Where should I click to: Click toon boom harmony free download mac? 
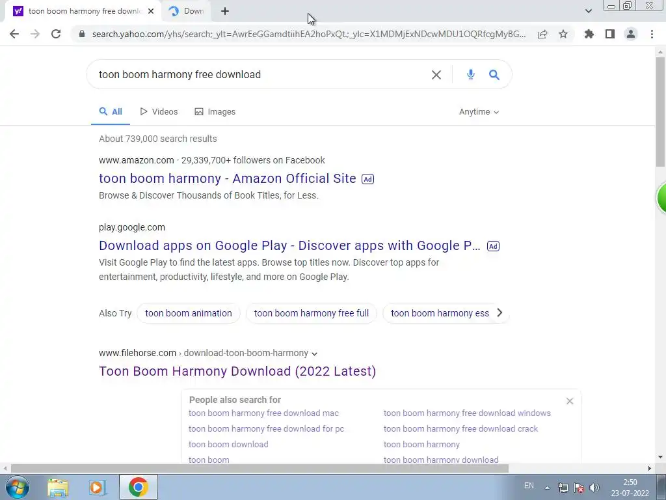pyautogui.click(x=264, y=413)
